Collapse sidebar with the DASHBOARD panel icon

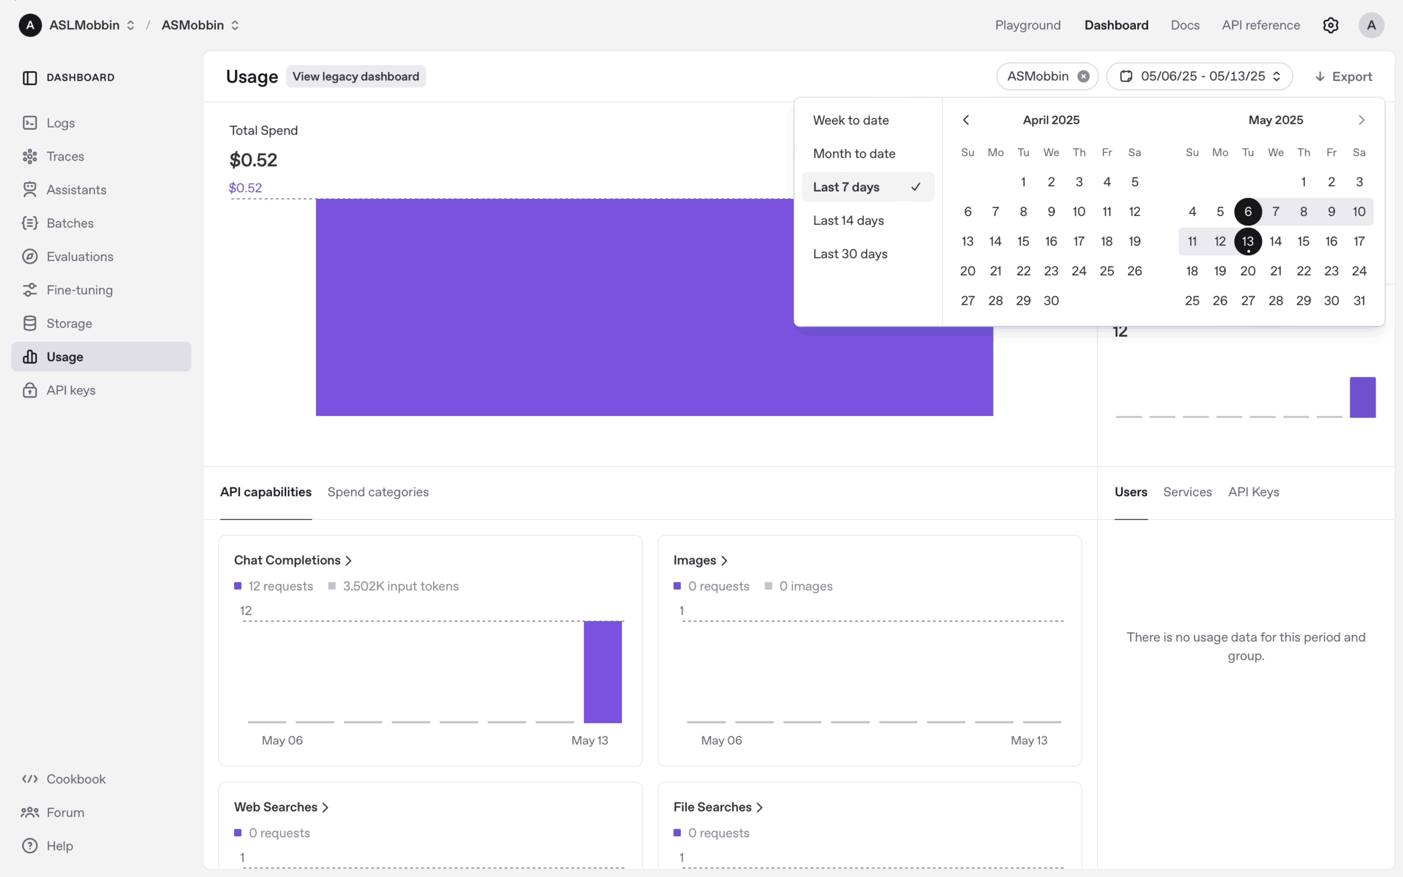click(30, 78)
